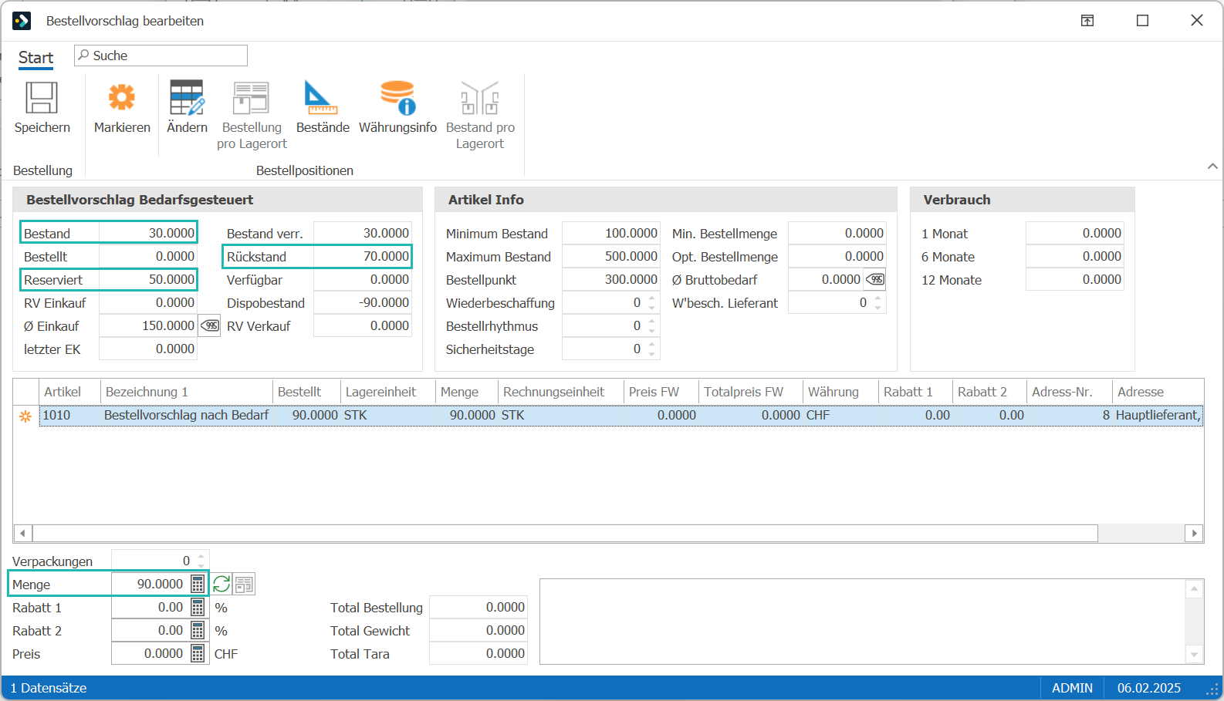Screen dimensions: 1224x701
Task: Click the details form icon beside Menge
Action: (x=244, y=585)
